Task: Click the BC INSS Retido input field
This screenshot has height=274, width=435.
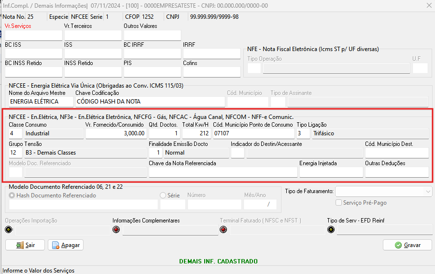Action: point(34,72)
